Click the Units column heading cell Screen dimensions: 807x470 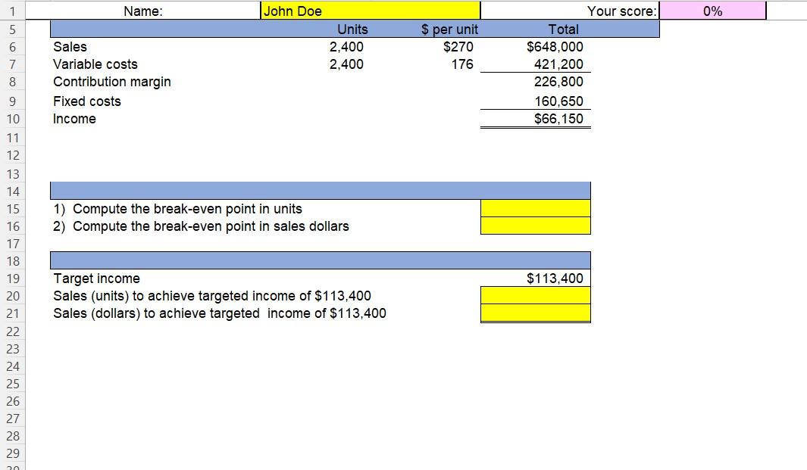click(x=352, y=30)
